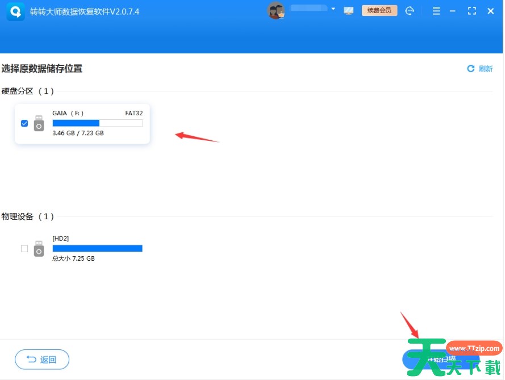Click the computer monitor icon

(349, 11)
